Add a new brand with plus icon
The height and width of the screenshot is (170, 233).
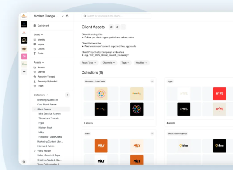[x=24, y=71]
